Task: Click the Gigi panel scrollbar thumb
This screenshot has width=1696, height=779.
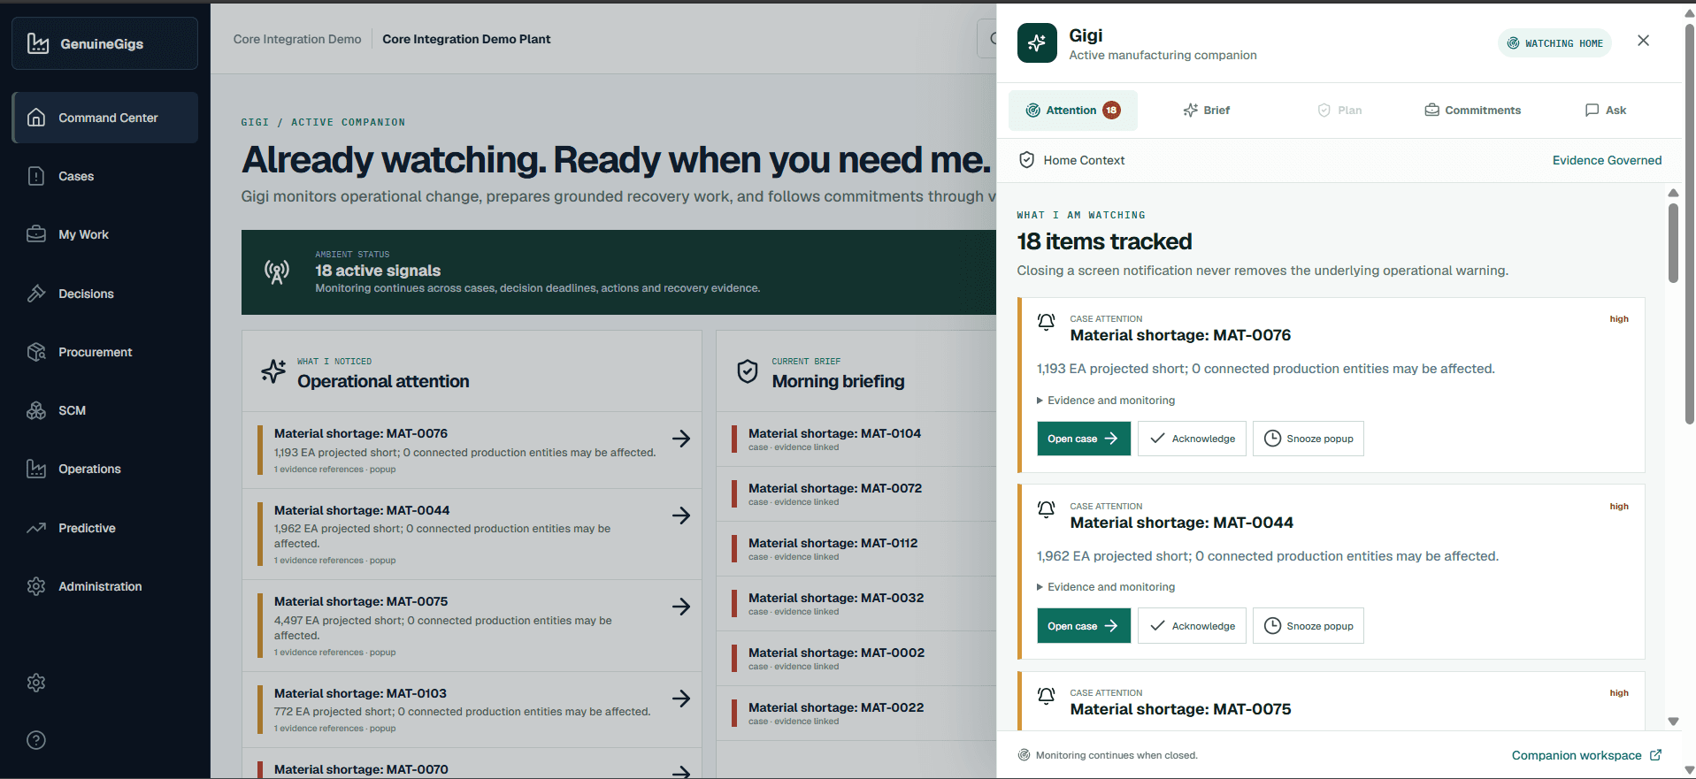Action: click(x=1673, y=242)
